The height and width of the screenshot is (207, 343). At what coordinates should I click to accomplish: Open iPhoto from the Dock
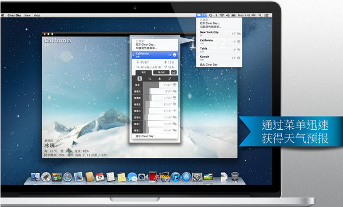[165, 177]
